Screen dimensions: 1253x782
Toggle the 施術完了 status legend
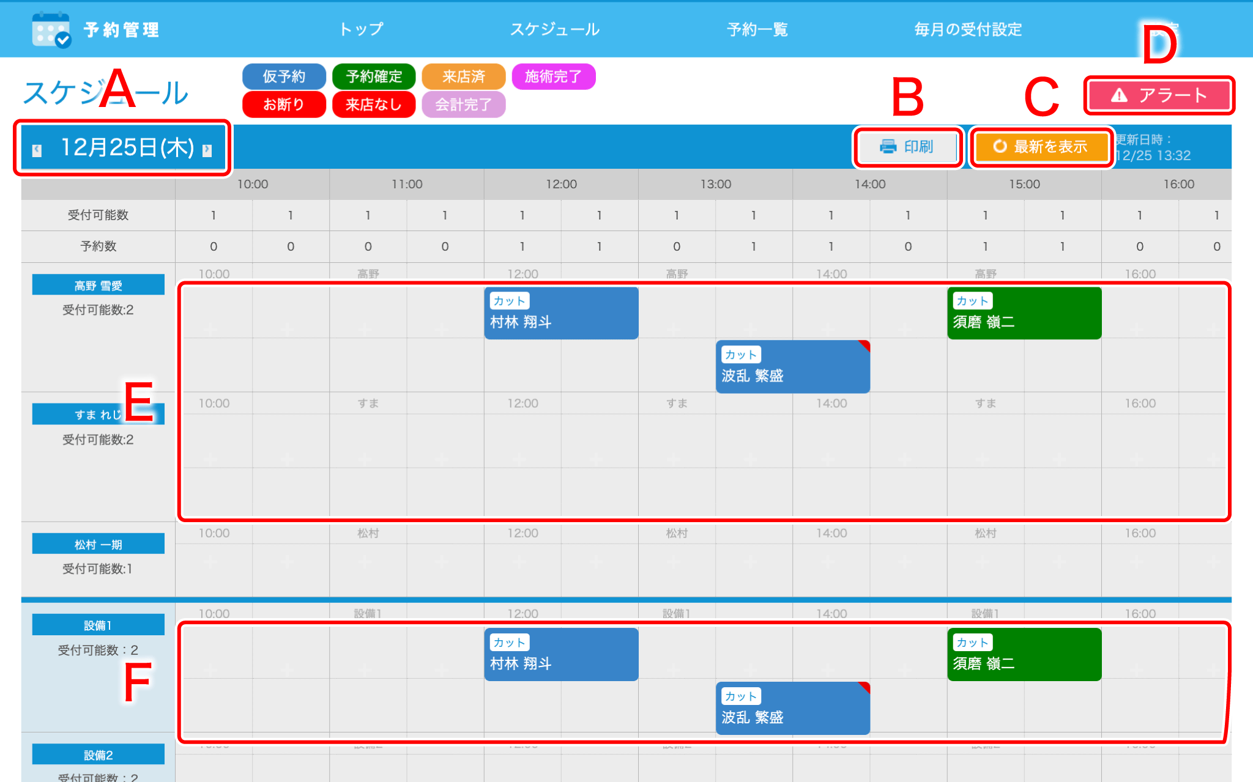[553, 76]
